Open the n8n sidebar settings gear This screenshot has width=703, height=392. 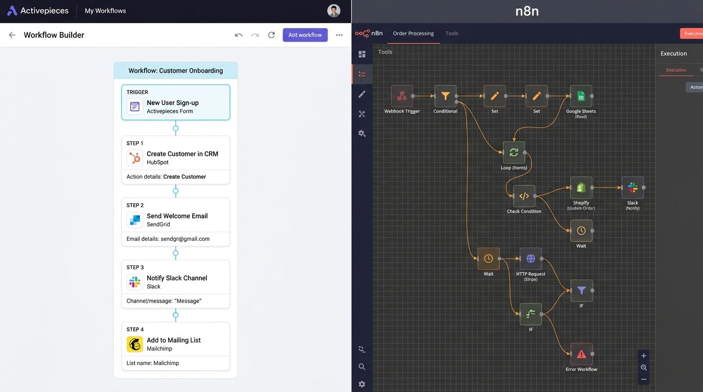click(362, 384)
